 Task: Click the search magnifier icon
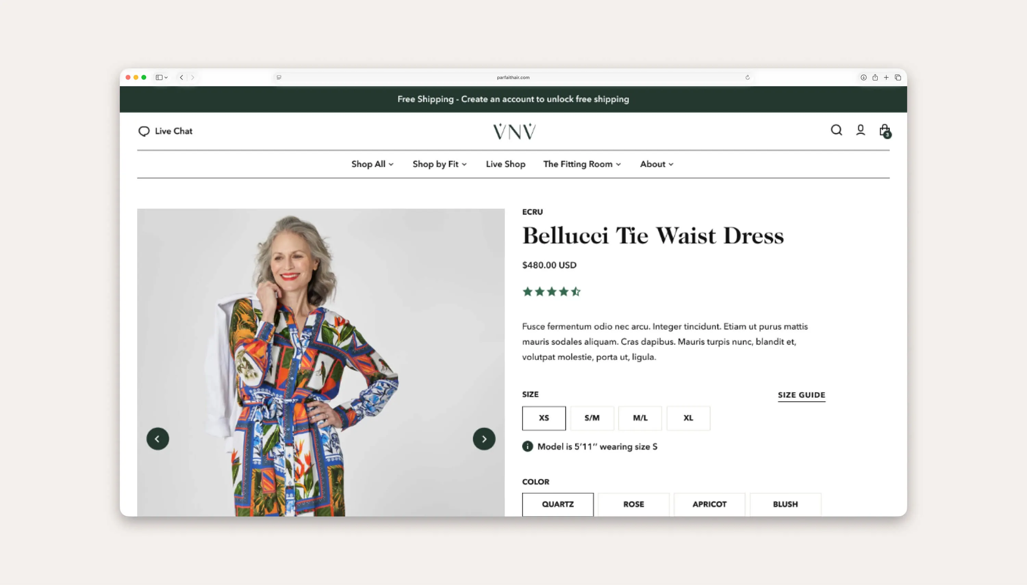[836, 130]
